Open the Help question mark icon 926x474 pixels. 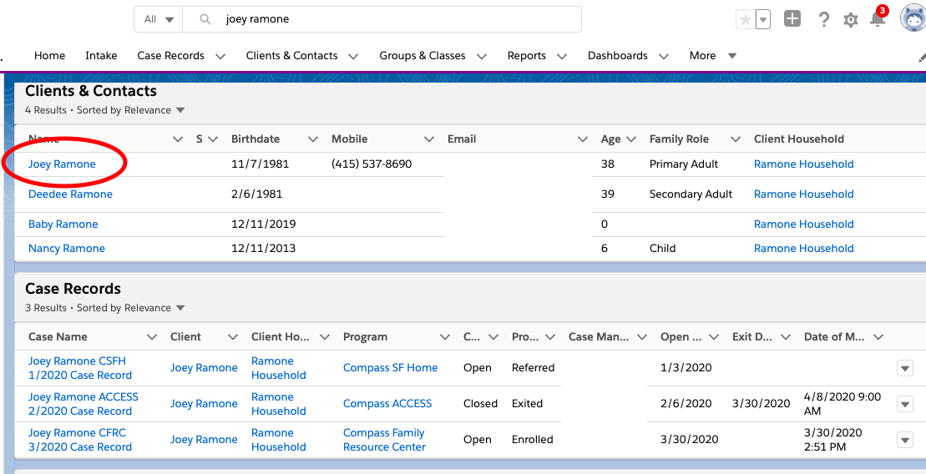coord(823,20)
